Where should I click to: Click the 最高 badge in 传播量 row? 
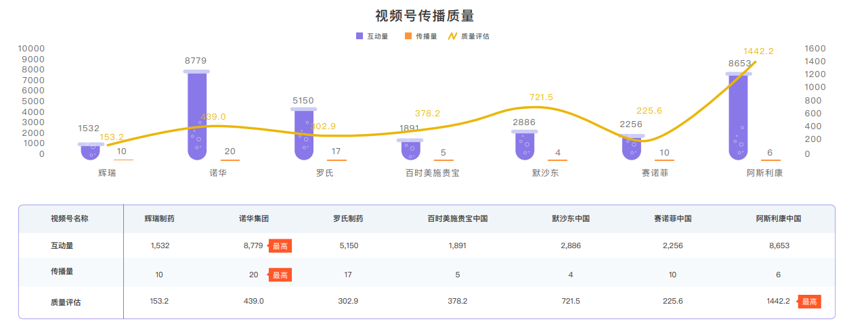280,275
